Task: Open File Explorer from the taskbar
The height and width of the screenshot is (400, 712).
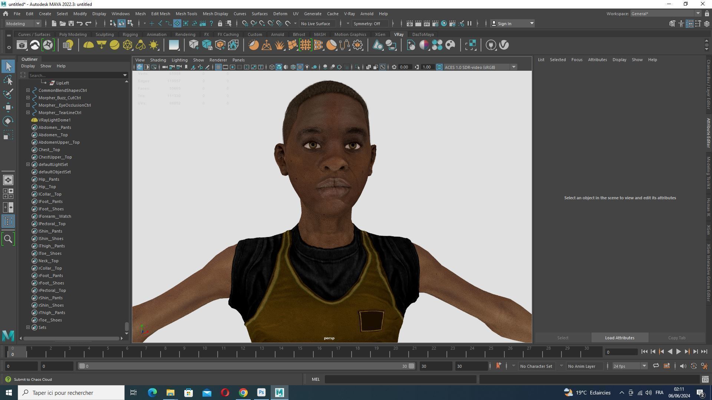Action: click(x=170, y=393)
